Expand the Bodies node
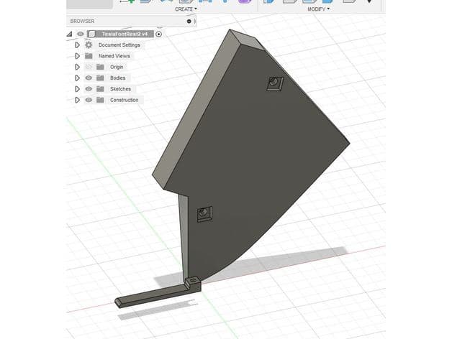 [77, 78]
